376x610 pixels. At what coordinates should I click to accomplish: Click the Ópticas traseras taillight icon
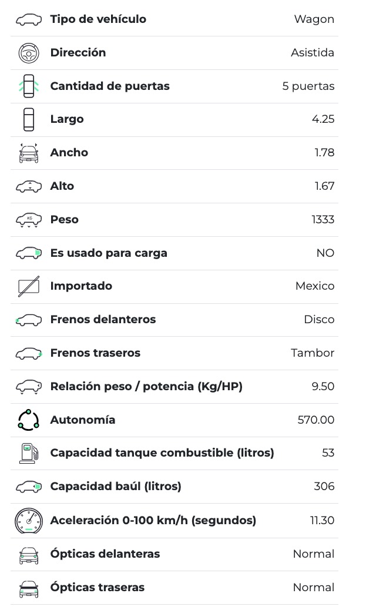pos(29,588)
